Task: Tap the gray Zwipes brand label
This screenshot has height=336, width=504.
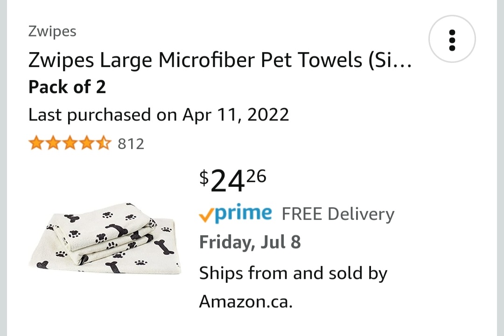Action: [52, 32]
